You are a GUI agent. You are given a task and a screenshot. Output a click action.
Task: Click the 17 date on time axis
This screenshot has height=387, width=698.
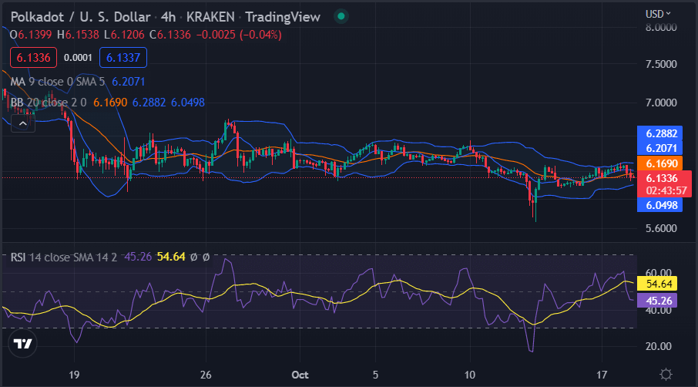coord(602,375)
